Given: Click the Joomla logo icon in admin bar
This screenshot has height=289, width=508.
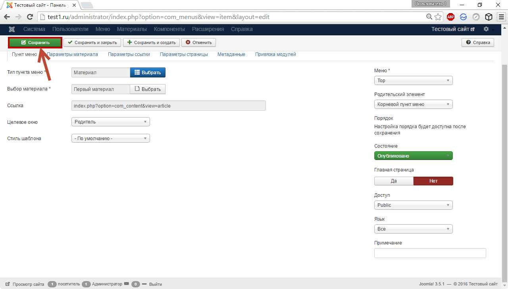Looking at the screenshot, I should 12,29.
